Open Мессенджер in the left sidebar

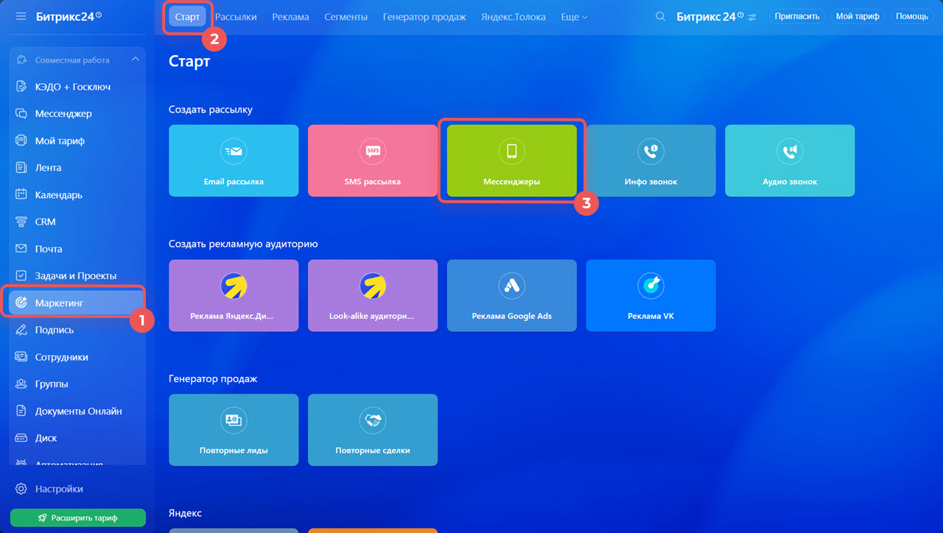[x=77, y=114]
